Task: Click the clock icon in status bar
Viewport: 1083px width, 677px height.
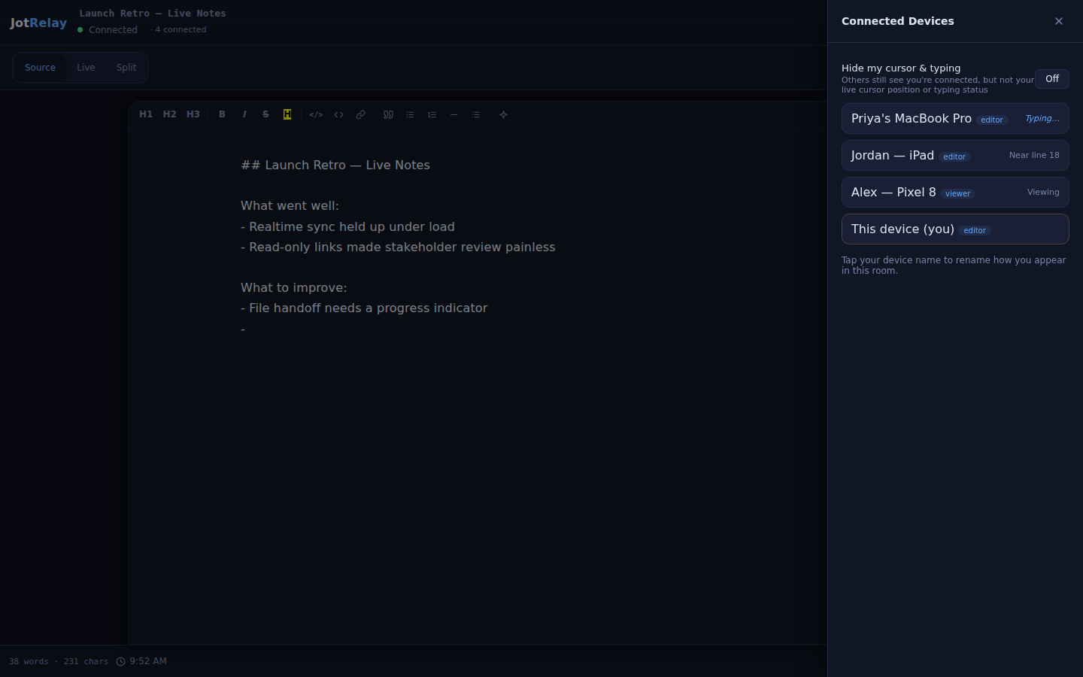Action: pyautogui.click(x=120, y=661)
